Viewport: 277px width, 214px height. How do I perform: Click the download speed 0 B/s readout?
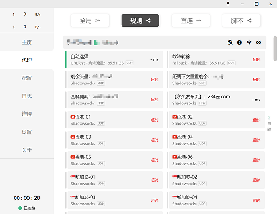tap(27, 27)
